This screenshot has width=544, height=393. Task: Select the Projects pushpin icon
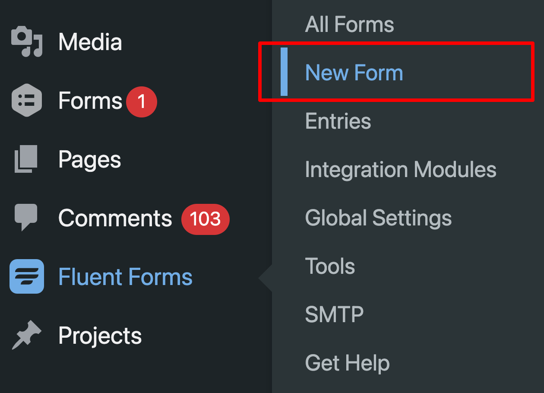point(26,335)
